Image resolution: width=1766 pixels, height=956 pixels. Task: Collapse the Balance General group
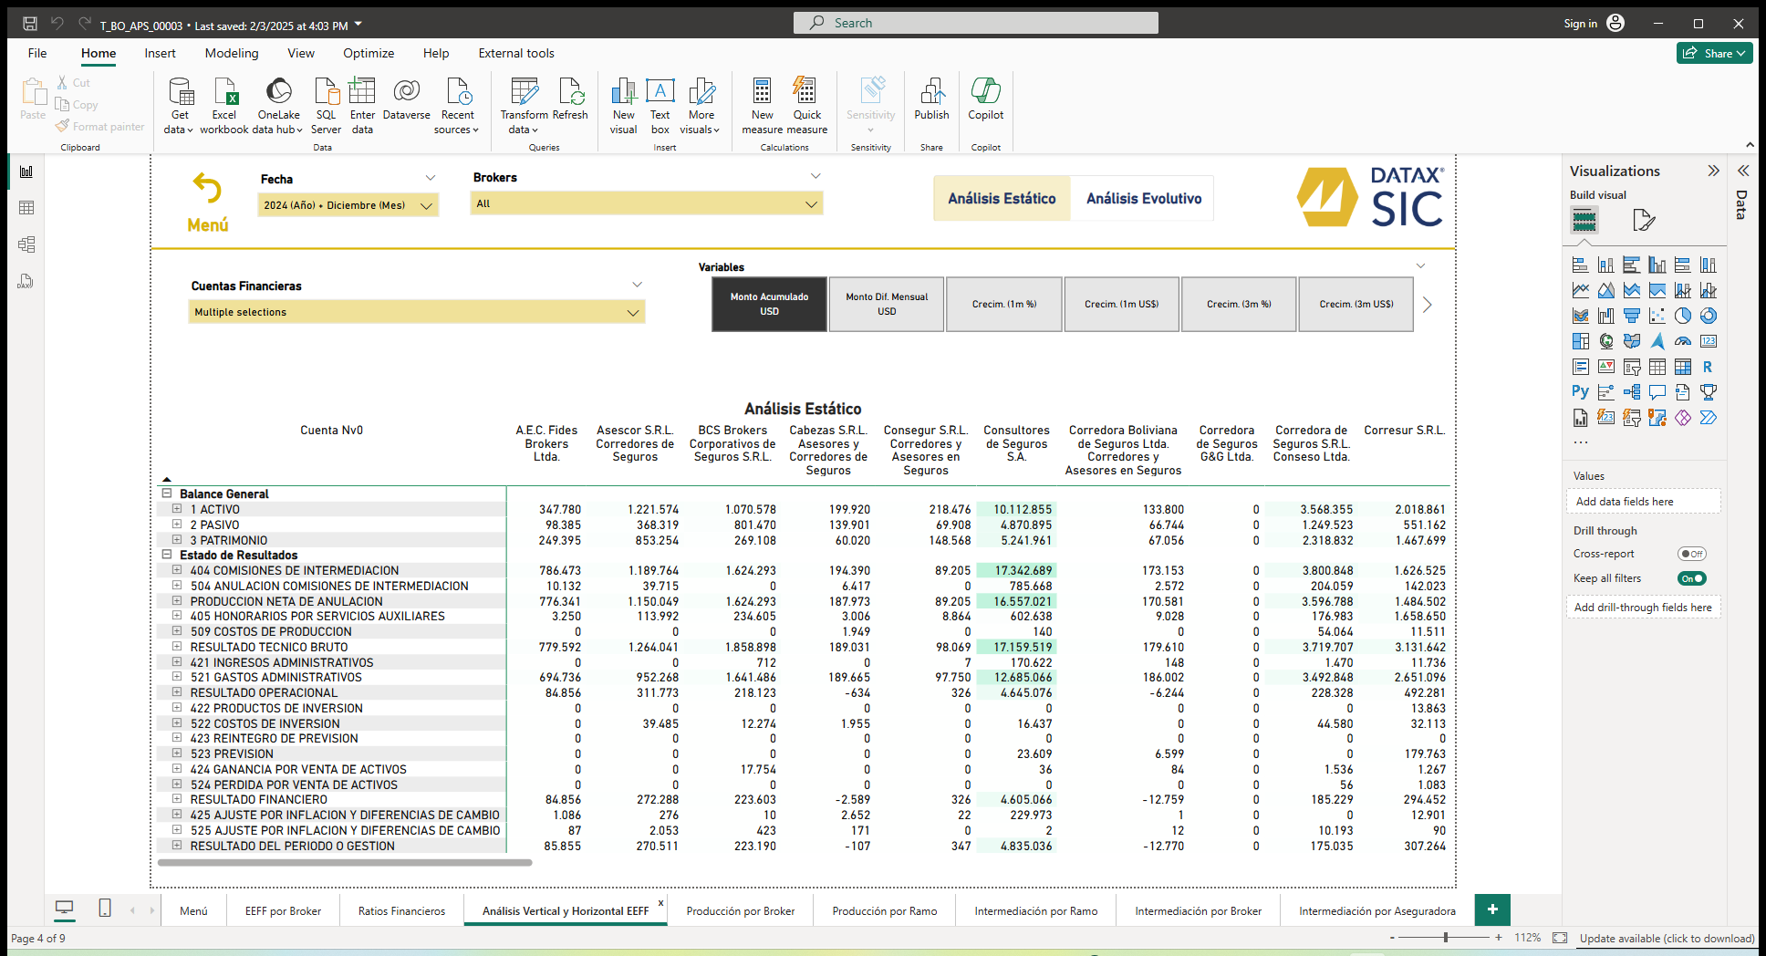point(167,494)
